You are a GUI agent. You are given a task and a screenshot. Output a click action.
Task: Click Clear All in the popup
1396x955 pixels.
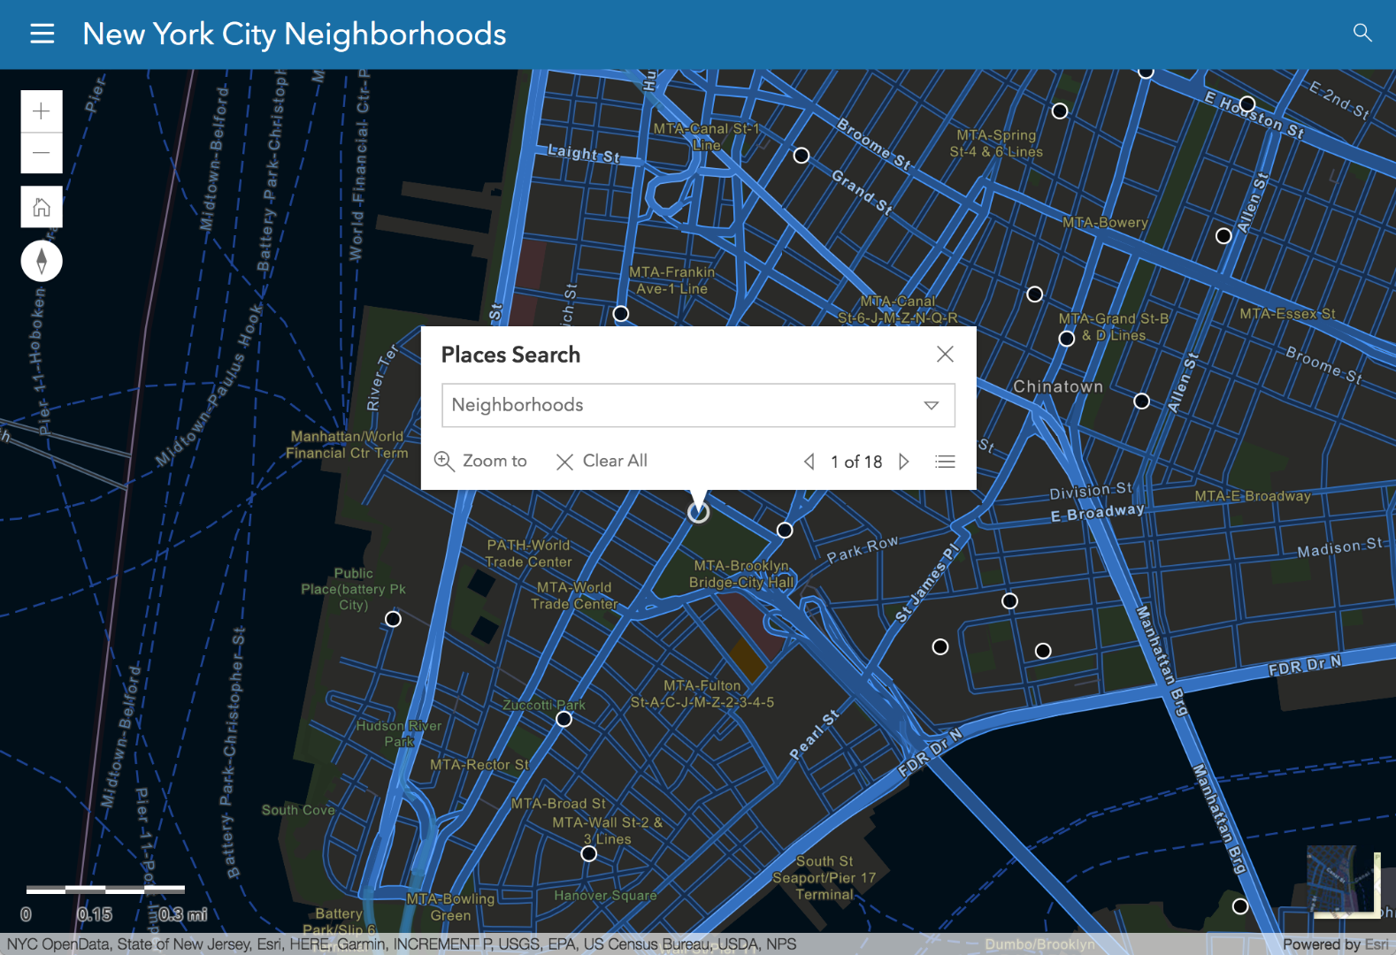(602, 461)
